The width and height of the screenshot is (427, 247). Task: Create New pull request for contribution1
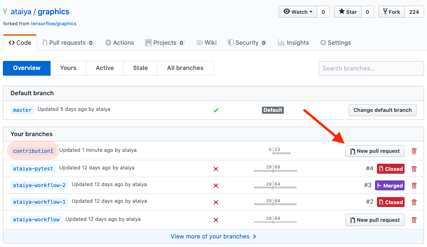pos(375,151)
